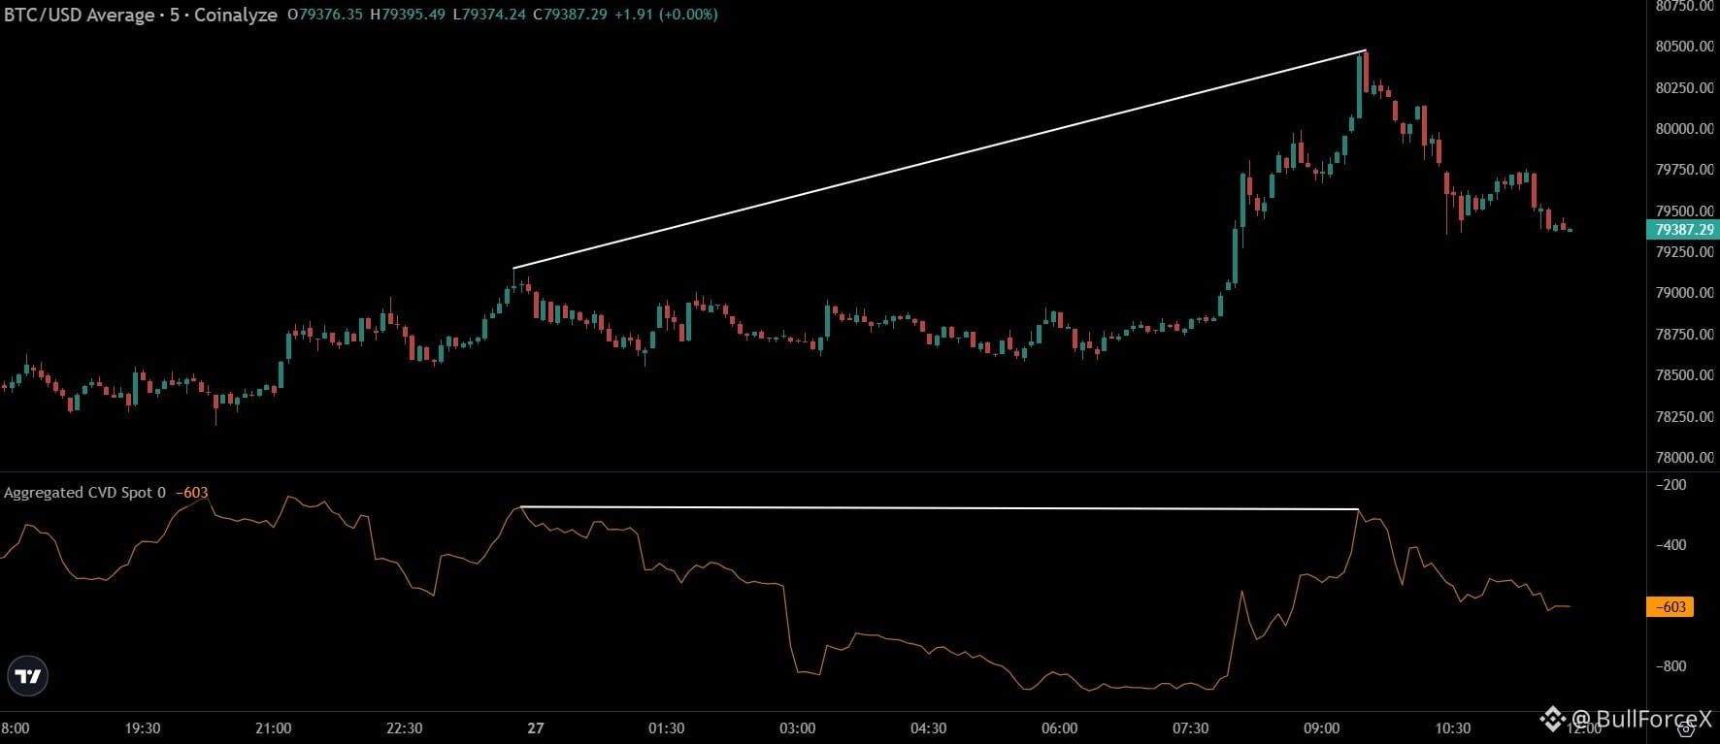Screen dimensions: 1720x744
Task: Click the 80000.00 price axis label
Action: (x=1684, y=128)
